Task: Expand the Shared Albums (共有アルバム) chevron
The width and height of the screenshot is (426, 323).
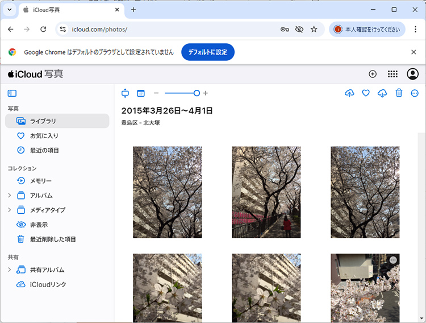Action: pos(10,270)
